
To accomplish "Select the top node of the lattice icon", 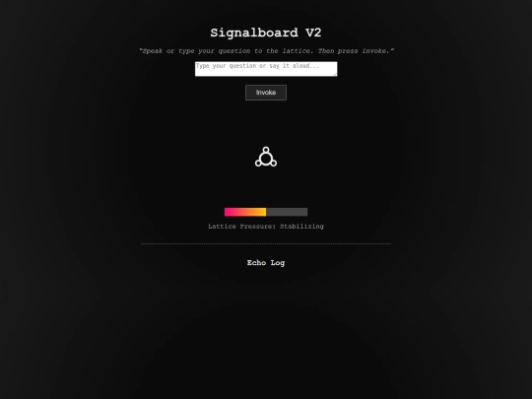I will 266,150.
